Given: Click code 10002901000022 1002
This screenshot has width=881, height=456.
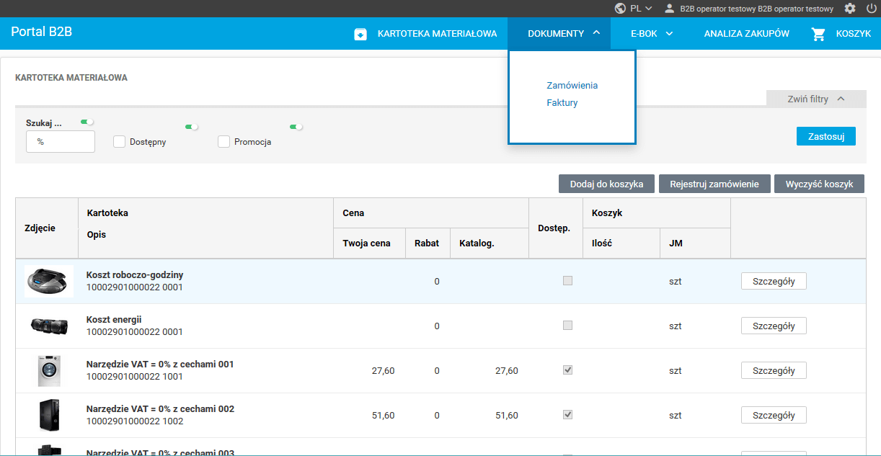Looking at the screenshot, I should coord(135,421).
